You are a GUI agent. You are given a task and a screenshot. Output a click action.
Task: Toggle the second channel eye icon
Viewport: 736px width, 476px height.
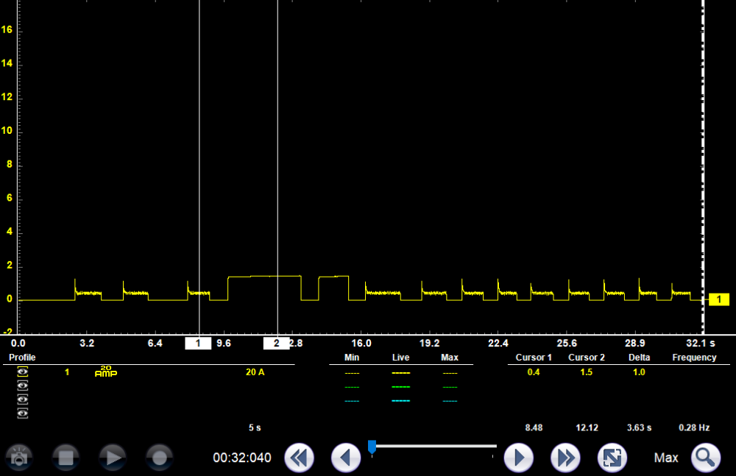(23, 386)
